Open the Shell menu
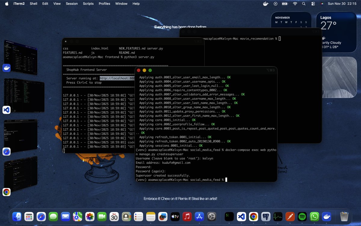Viewport: 361px width, 226px height. (x=33, y=4)
